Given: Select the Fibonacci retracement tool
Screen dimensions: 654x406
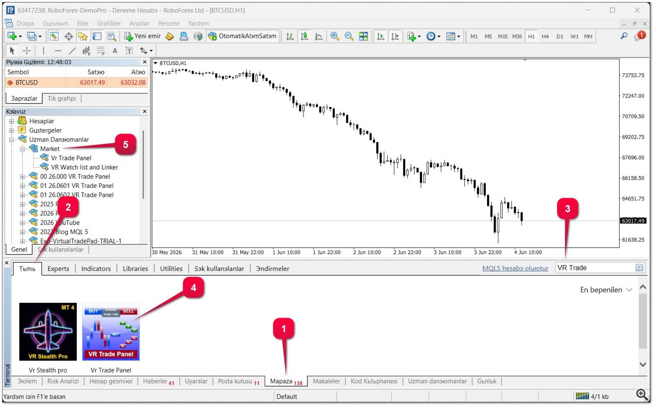Looking at the screenshot, I should (101, 51).
